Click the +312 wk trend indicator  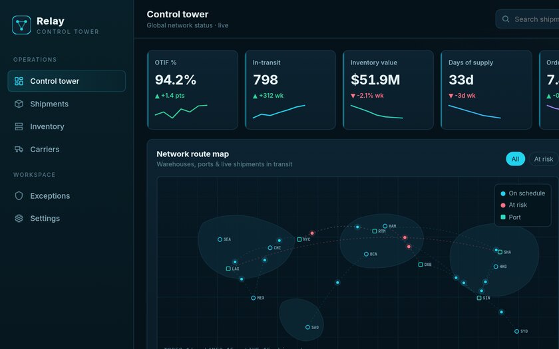tap(268, 96)
